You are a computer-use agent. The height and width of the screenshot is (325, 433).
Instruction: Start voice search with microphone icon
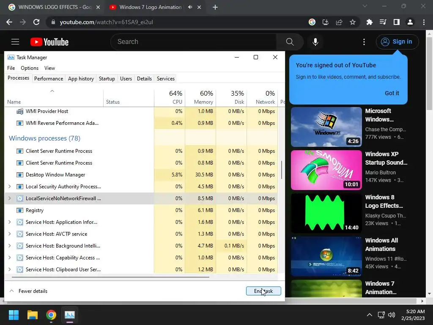pos(315,42)
